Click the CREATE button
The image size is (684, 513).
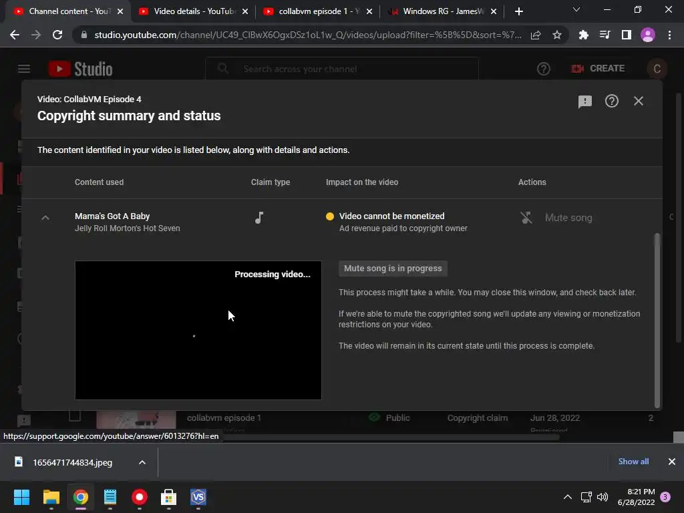598,69
